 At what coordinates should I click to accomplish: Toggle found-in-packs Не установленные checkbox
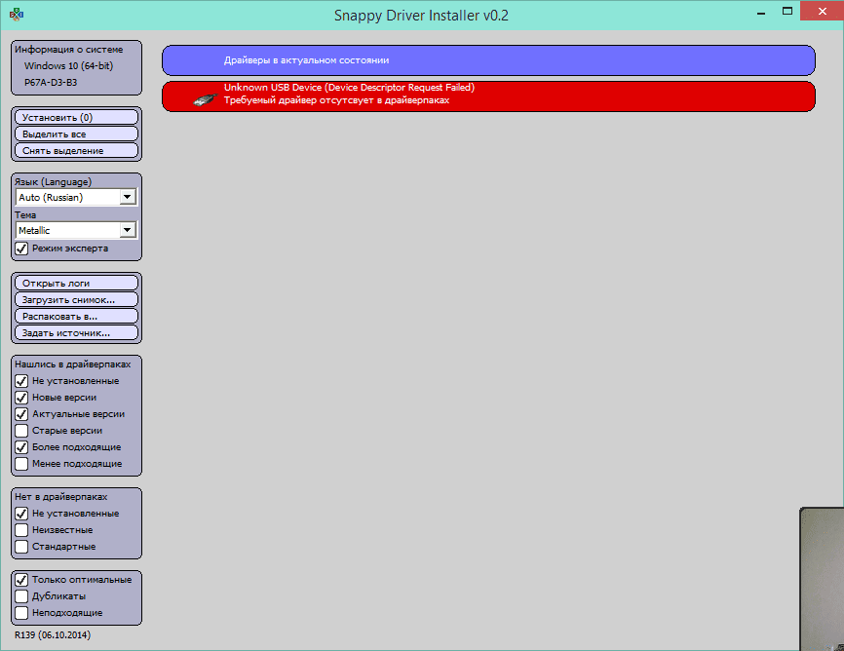click(x=21, y=381)
